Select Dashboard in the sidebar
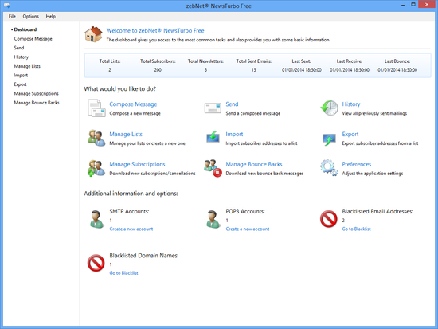438x329 pixels. [25, 29]
